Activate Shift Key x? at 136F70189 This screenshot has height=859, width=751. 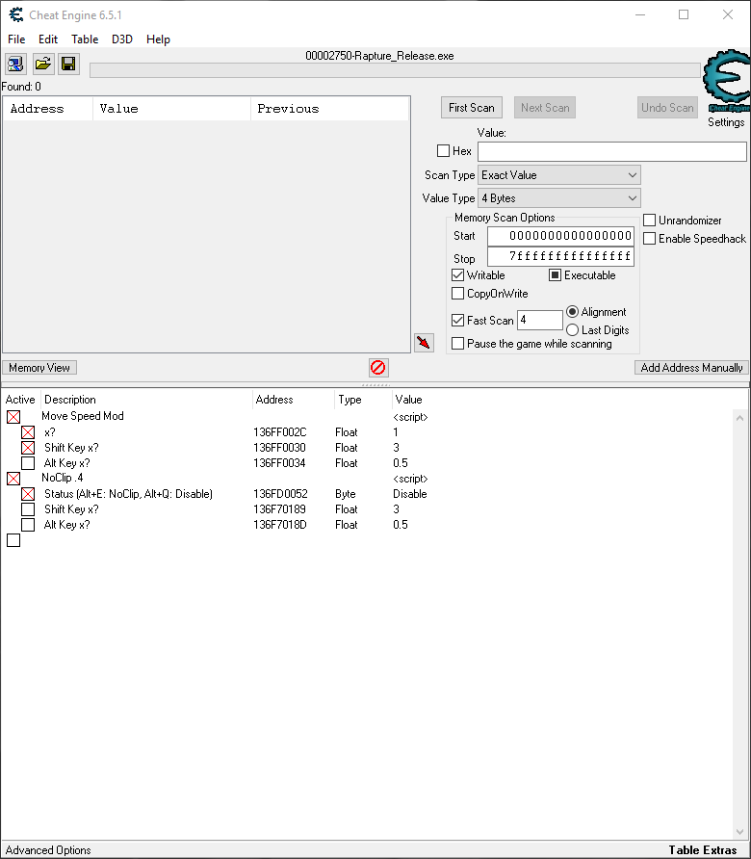click(x=28, y=508)
